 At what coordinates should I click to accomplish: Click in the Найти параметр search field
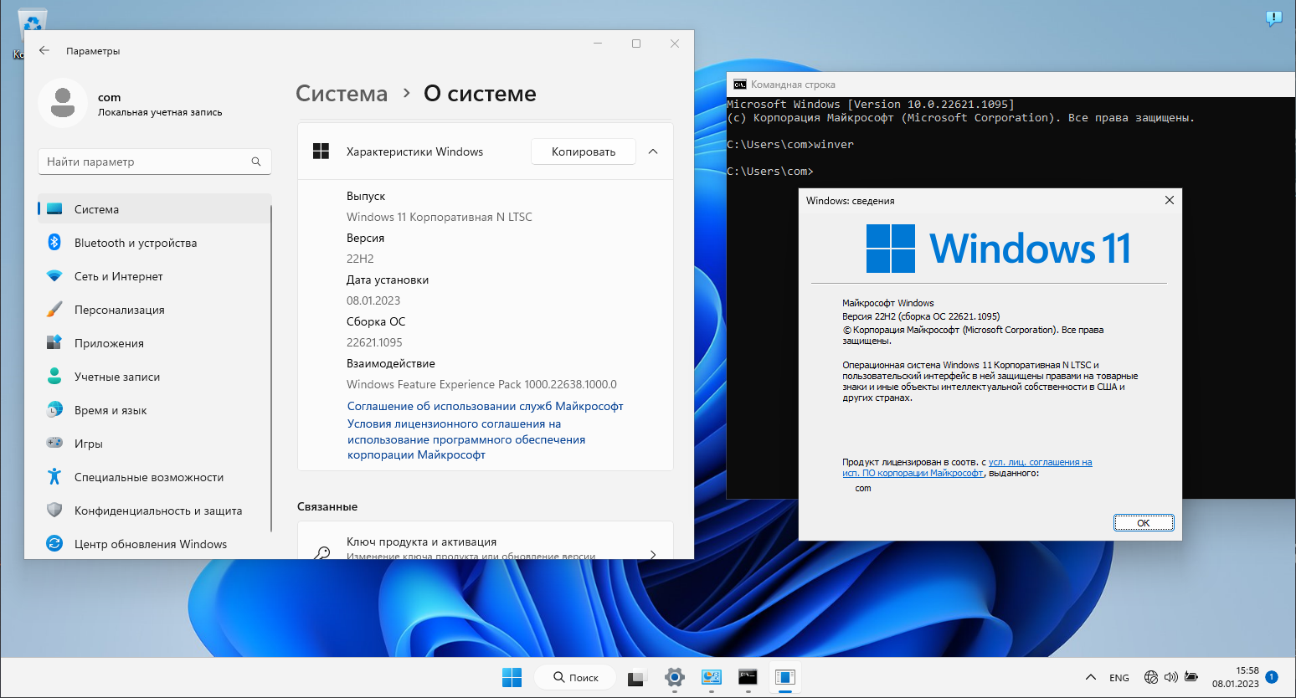[x=155, y=162]
